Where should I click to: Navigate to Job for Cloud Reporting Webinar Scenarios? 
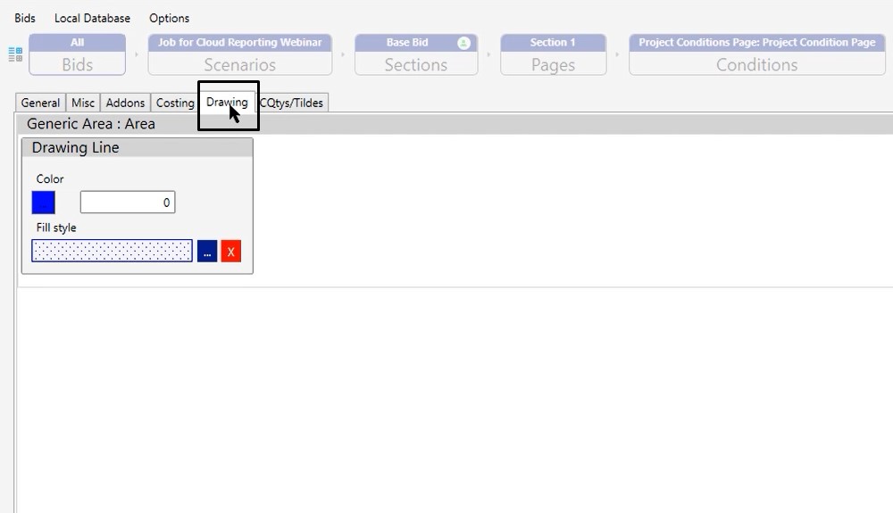point(239,55)
